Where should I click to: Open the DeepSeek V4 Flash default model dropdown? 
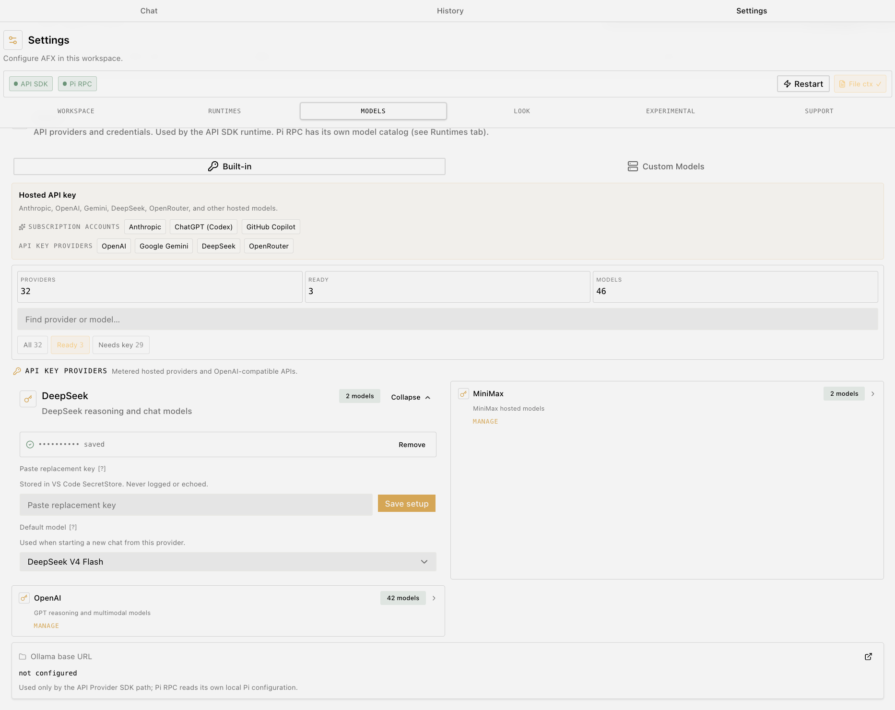click(x=228, y=562)
